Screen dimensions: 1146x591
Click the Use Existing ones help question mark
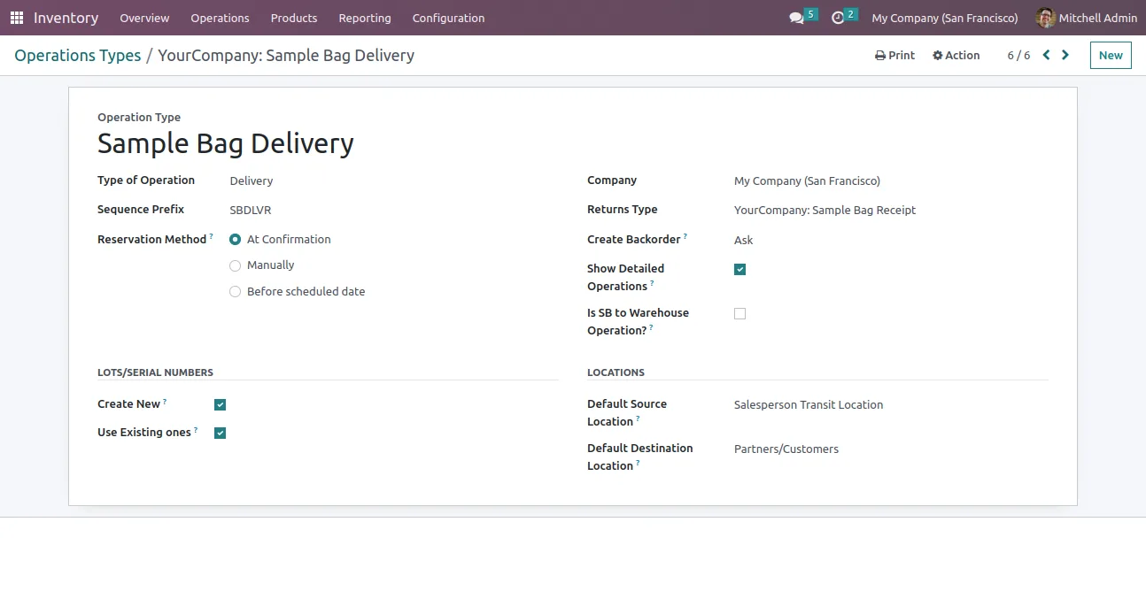tap(196, 430)
